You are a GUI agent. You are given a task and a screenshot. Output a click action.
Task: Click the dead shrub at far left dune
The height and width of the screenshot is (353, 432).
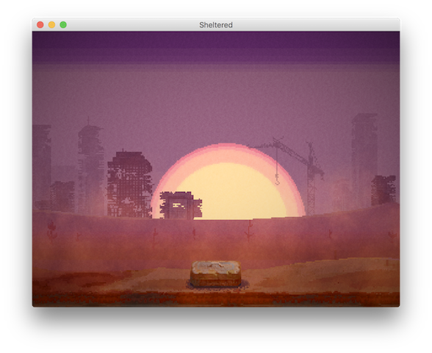[51, 231]
